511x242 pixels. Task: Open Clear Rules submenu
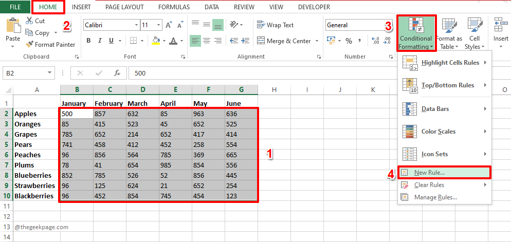(x=445, y=185)
